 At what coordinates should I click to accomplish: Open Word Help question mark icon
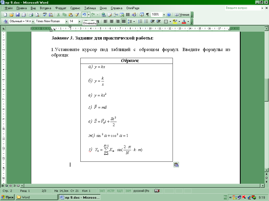pos(169,15)
